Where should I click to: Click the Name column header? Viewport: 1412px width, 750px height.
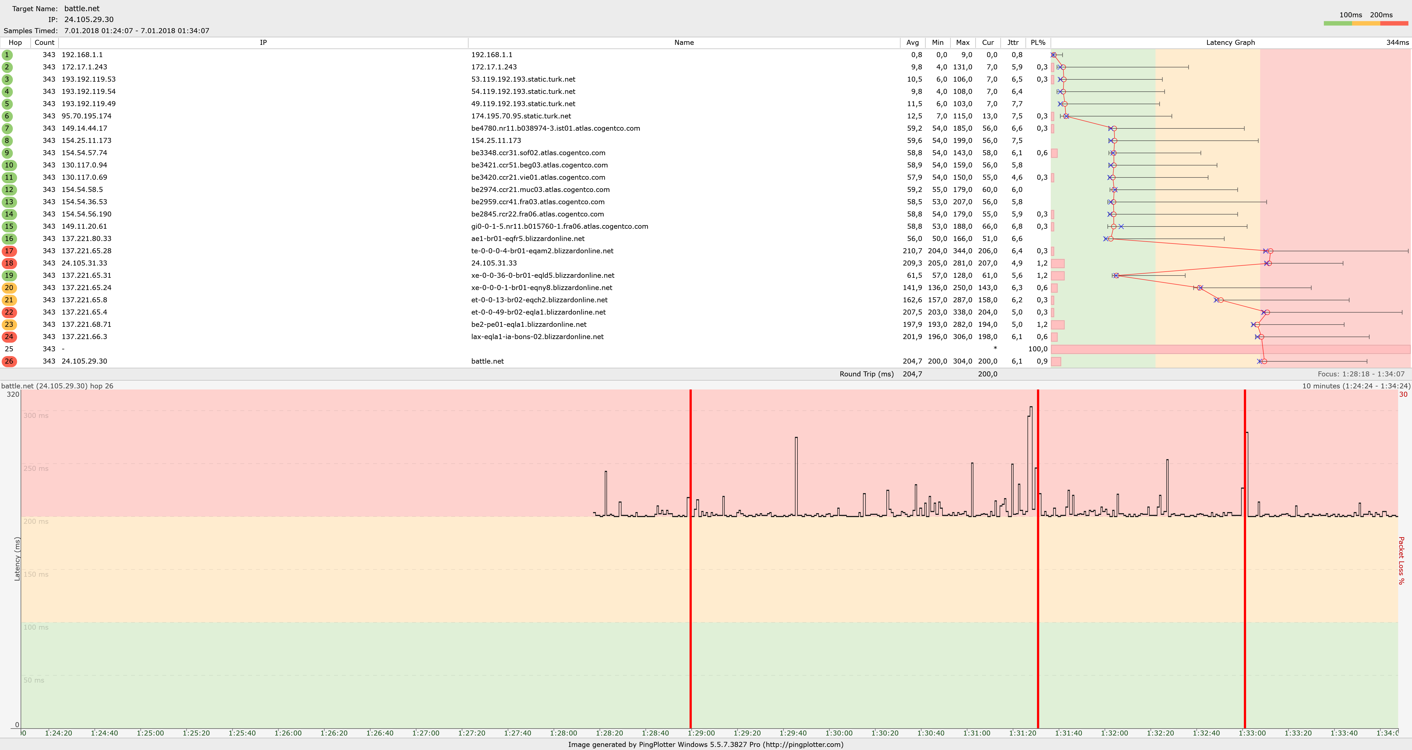point(683,43)
